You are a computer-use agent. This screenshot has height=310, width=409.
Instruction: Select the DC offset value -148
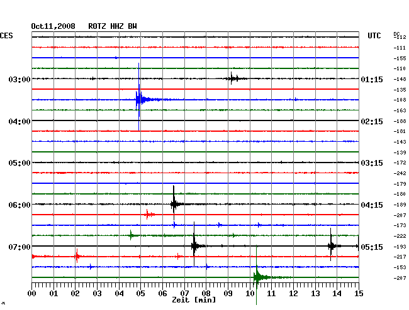(400, 79)
